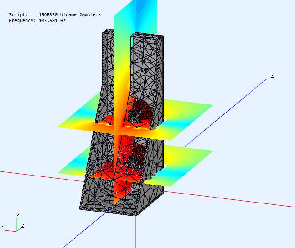
Task: Click the 'Script:' label text
Action: 18,15
